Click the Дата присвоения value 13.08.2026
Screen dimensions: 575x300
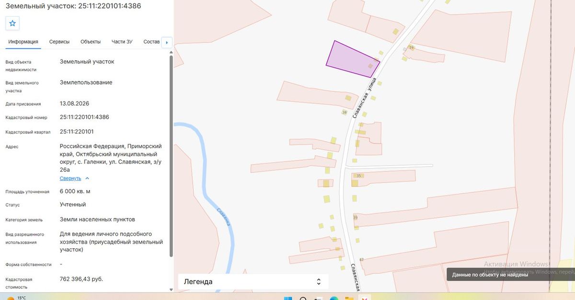[x=74, y=103]
